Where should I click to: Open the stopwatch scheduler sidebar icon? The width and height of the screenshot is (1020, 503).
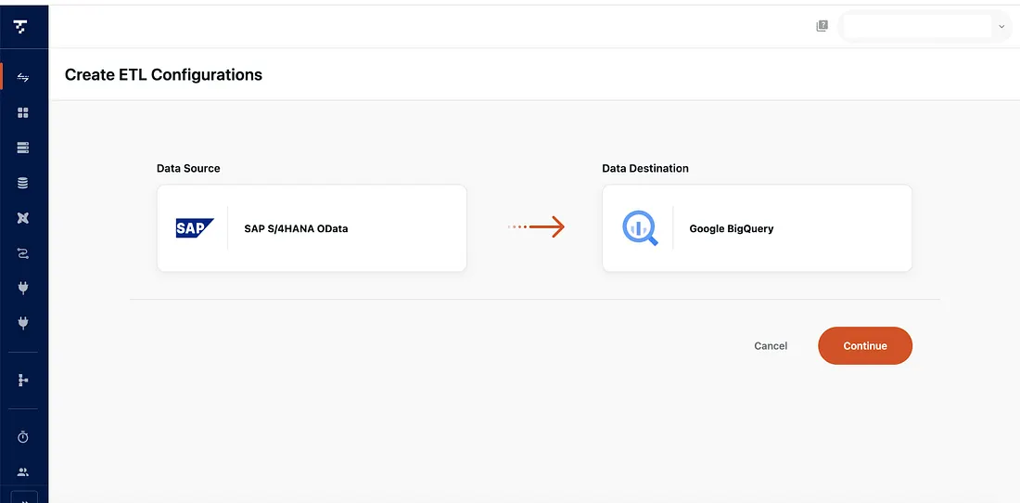tap(23, 437)
